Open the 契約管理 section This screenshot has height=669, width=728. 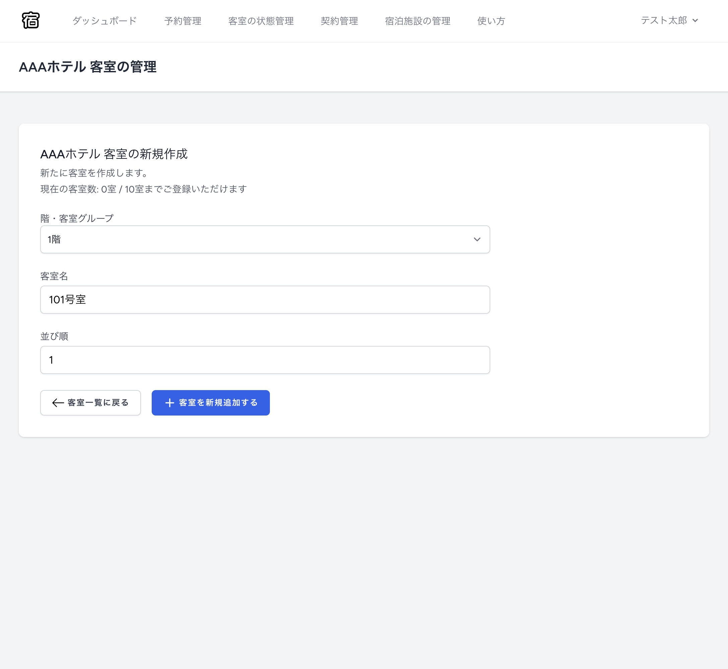point(339,21)
